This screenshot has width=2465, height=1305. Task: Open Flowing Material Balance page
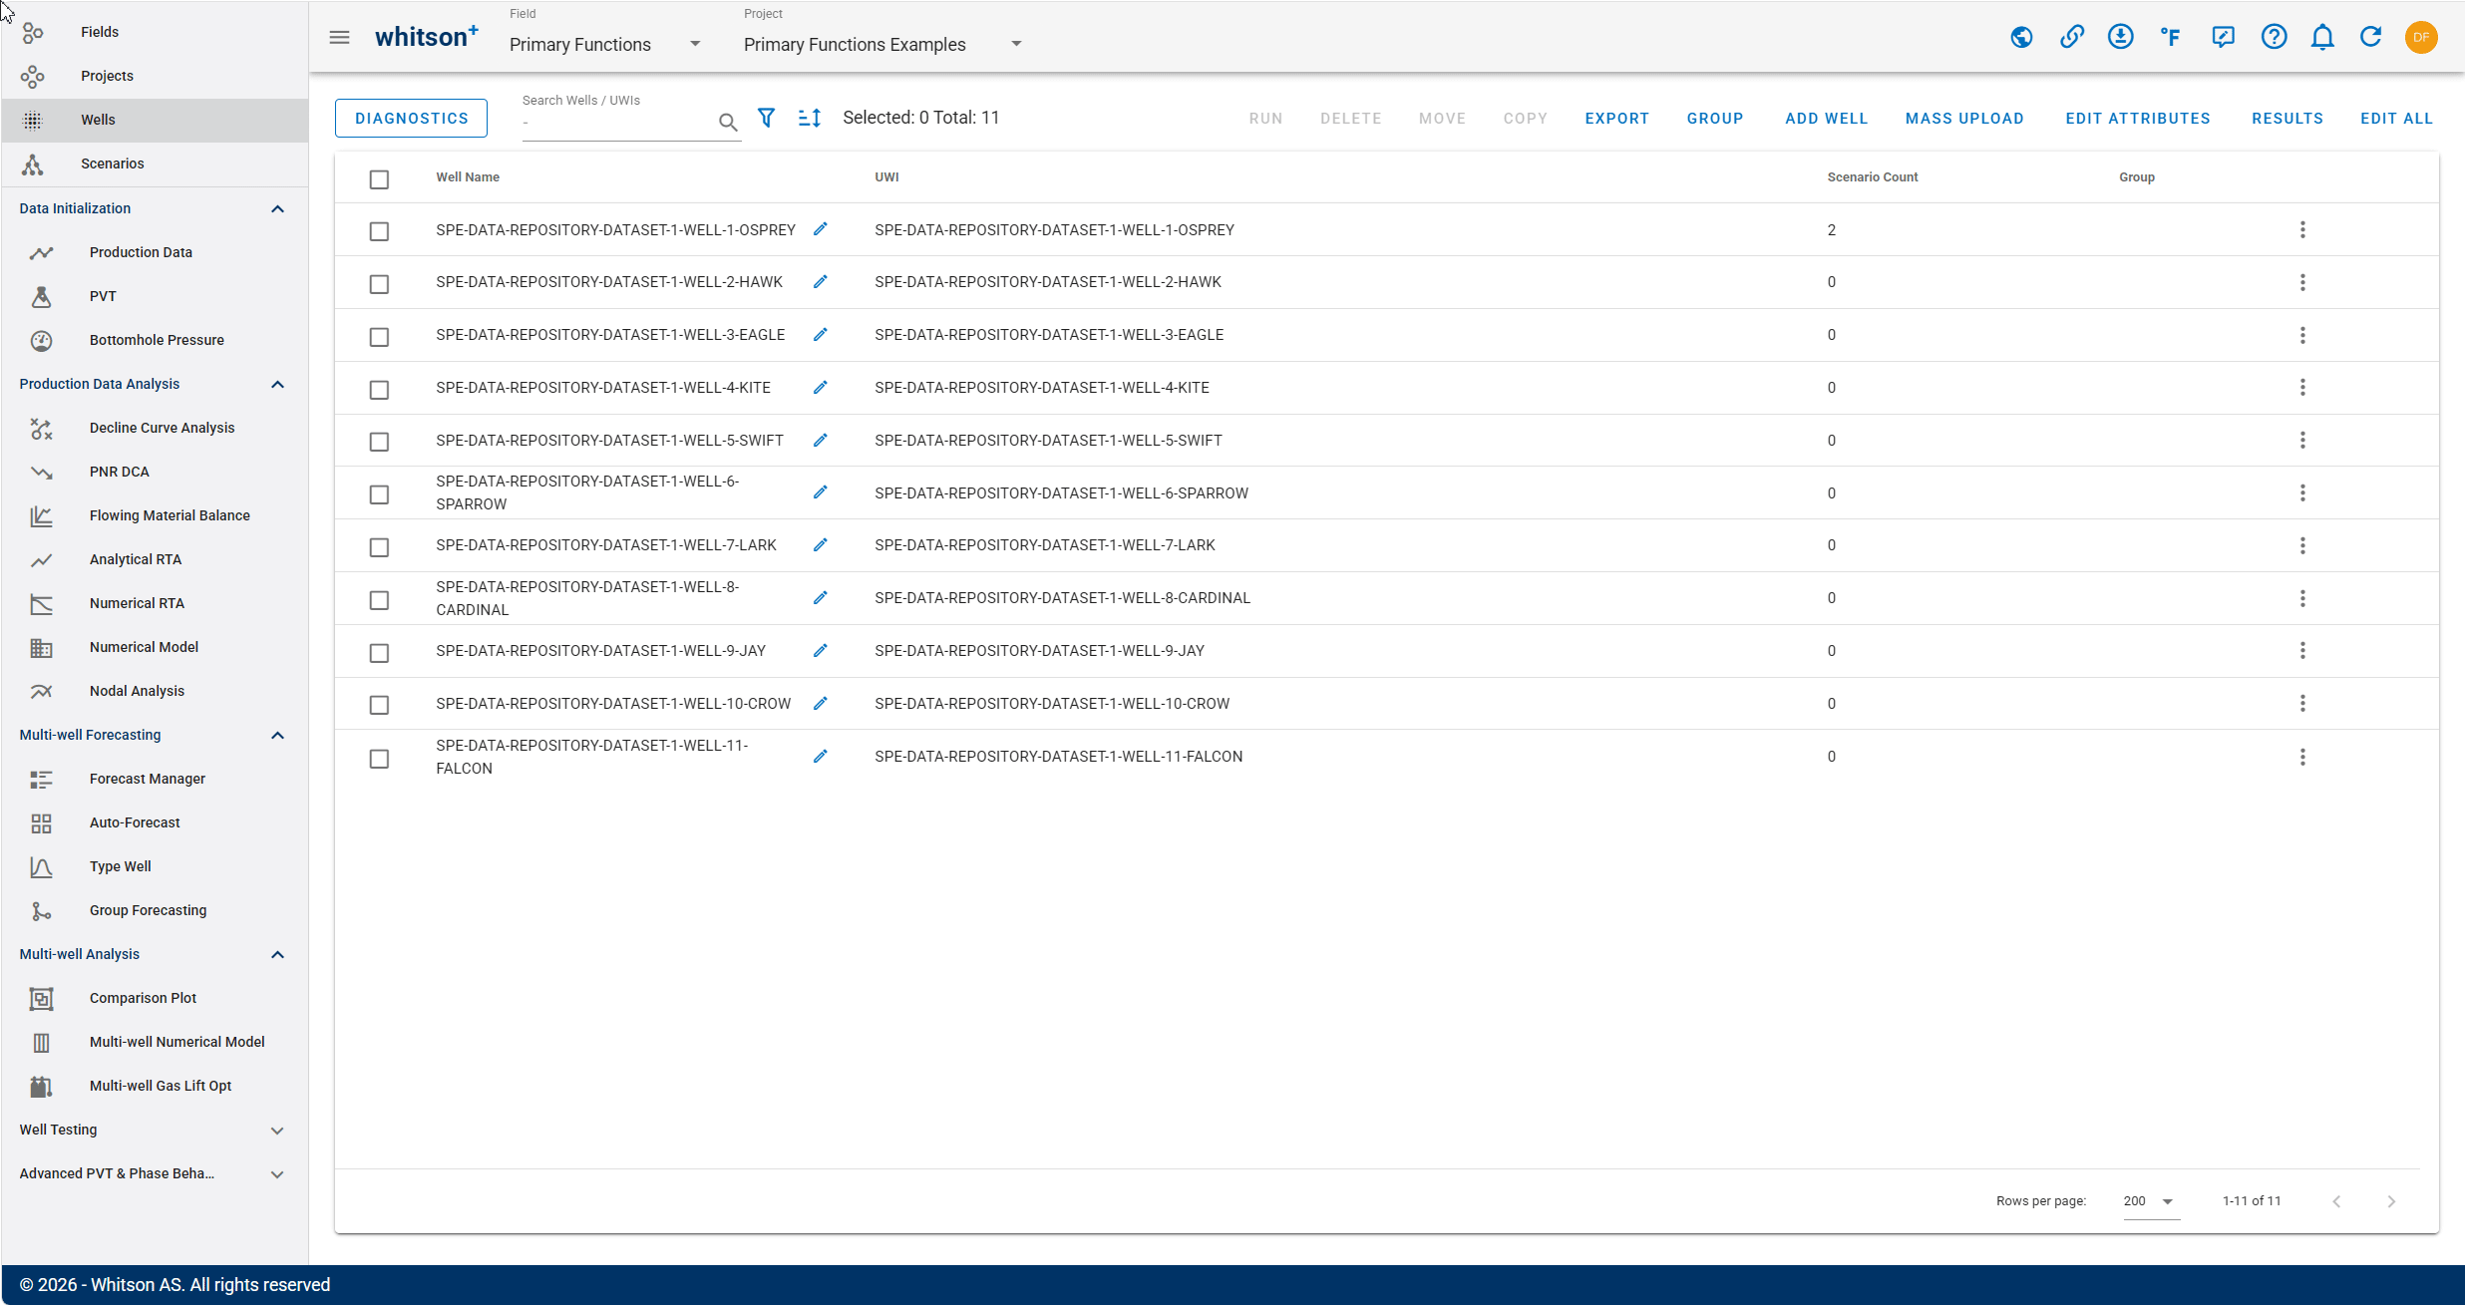pyautogui.click(x=155, y=515)
